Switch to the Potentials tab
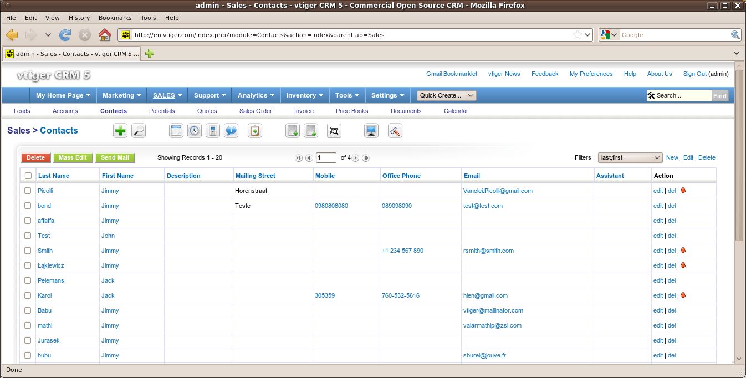 click(162, 111)
